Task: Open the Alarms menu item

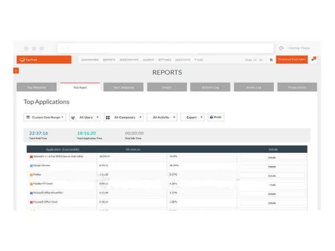Action: 148,60
